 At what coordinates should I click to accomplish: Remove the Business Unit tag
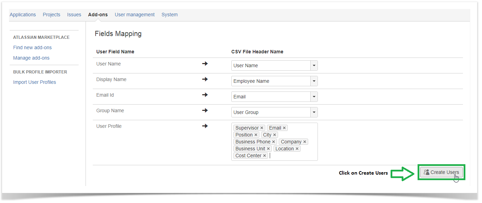[x=268, y=149]
